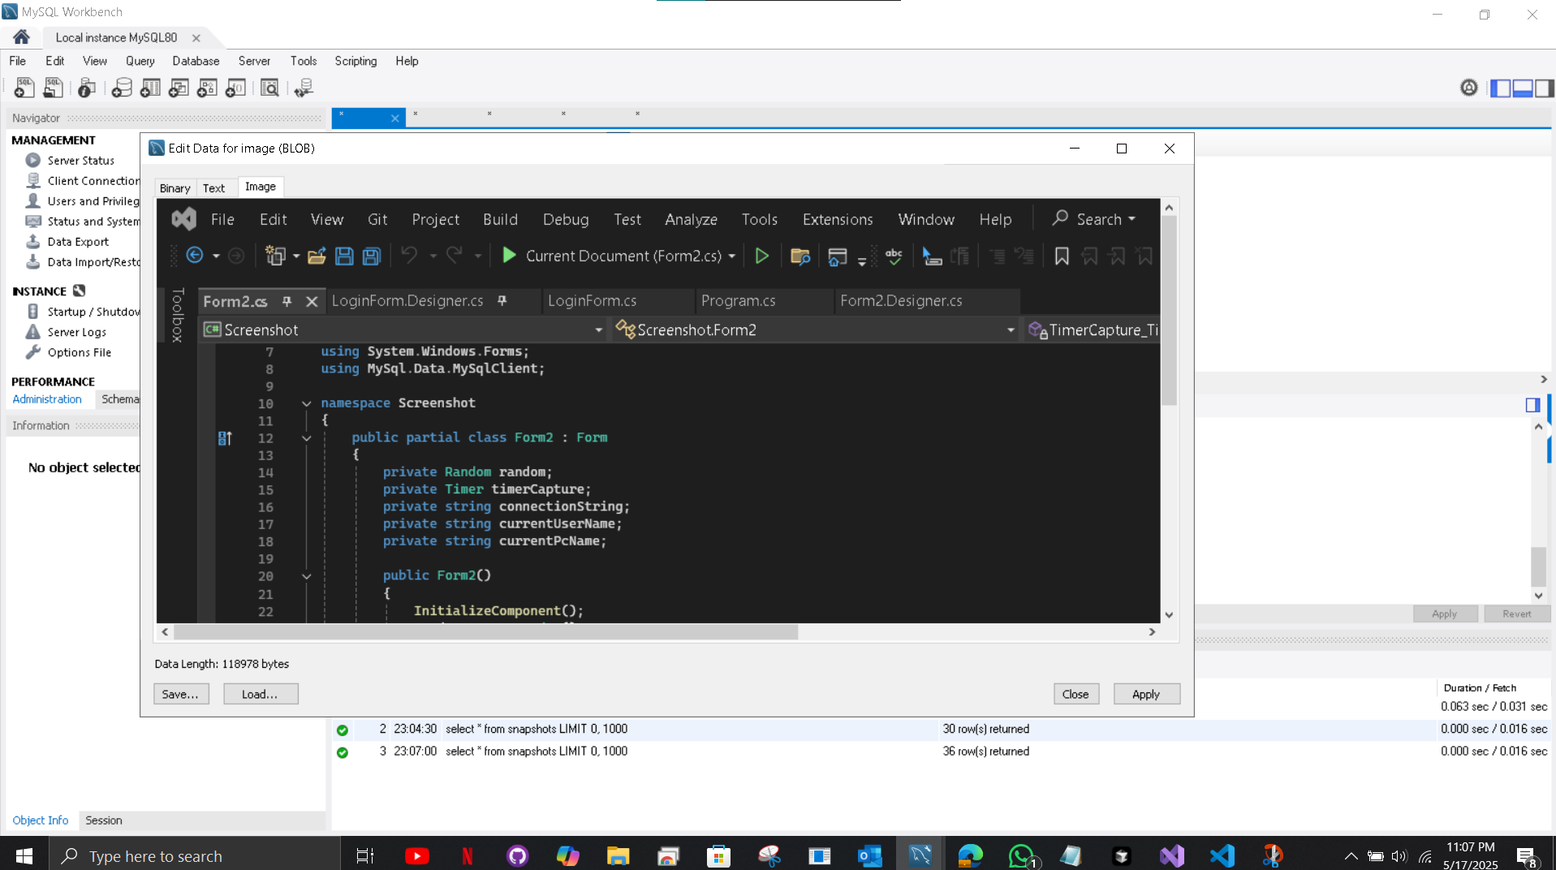Toggle the left sidebar panel
1556x870 pixels.
1501,88
